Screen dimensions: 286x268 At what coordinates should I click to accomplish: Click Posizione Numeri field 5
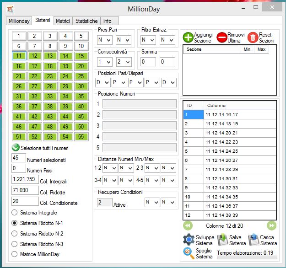[x=140, y=148]
